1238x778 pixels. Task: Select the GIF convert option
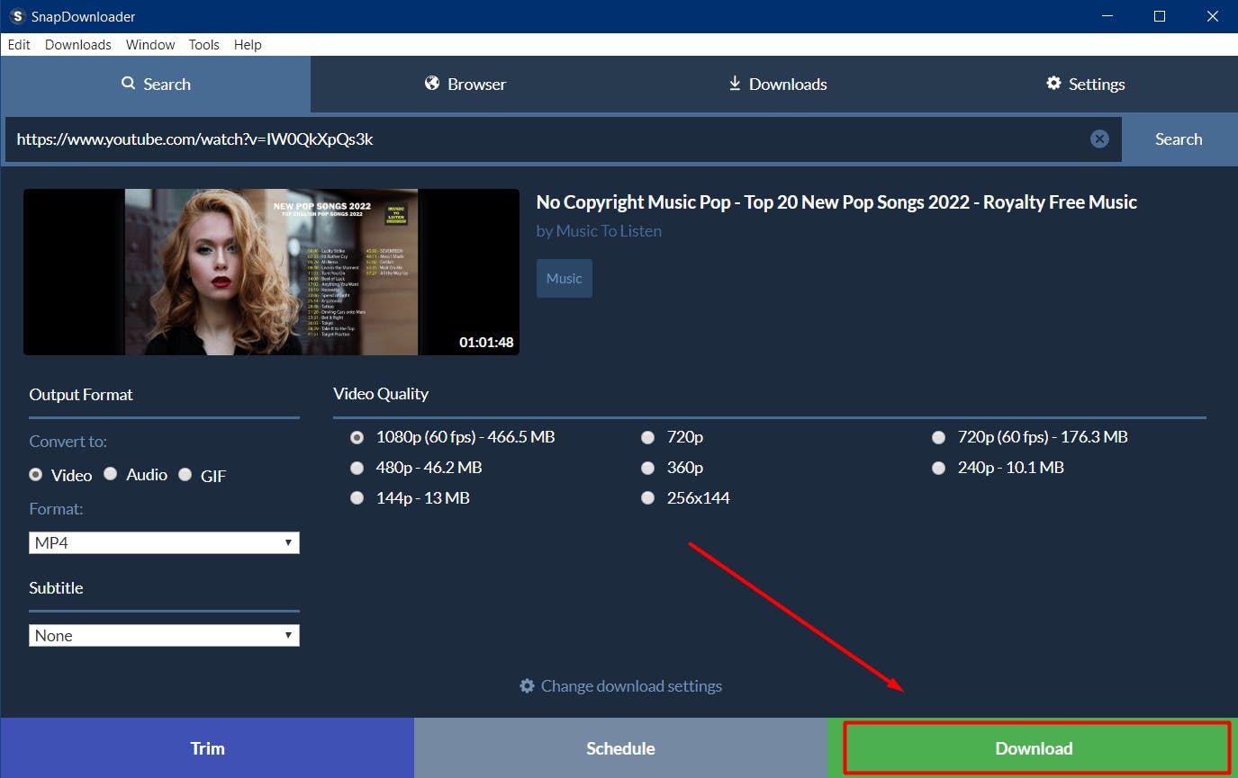pos(185,474)
